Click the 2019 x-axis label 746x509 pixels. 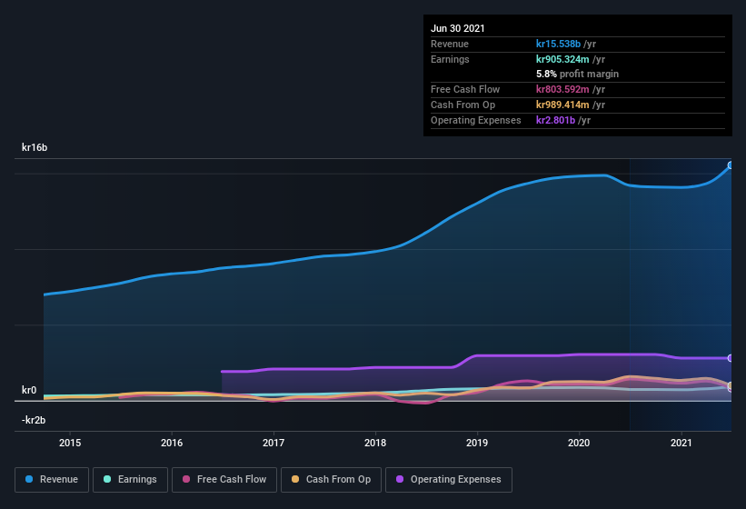click(x=477, y=443)
